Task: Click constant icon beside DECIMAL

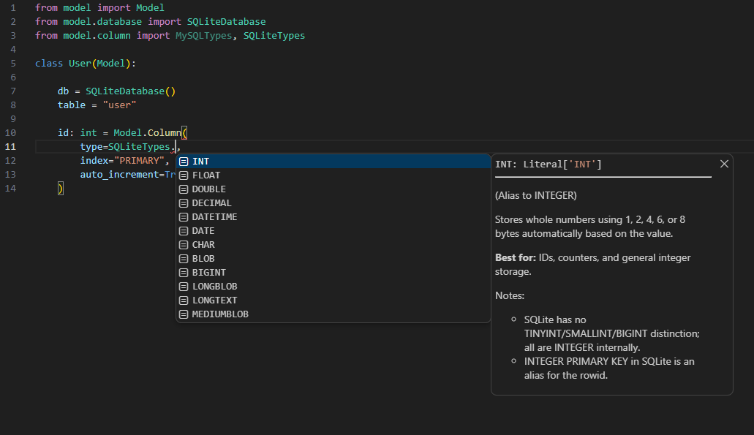Action: [x=184, y=203]
